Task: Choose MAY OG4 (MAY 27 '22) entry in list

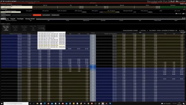Action: coord(51,40)
